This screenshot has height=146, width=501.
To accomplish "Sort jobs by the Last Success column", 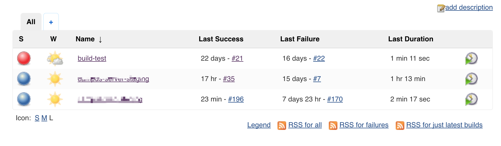I will coord(221,39).
